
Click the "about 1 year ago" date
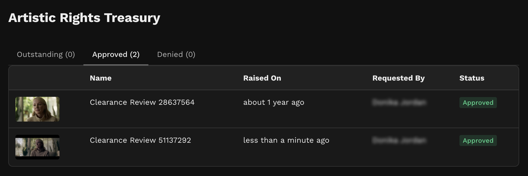(274, 102)
